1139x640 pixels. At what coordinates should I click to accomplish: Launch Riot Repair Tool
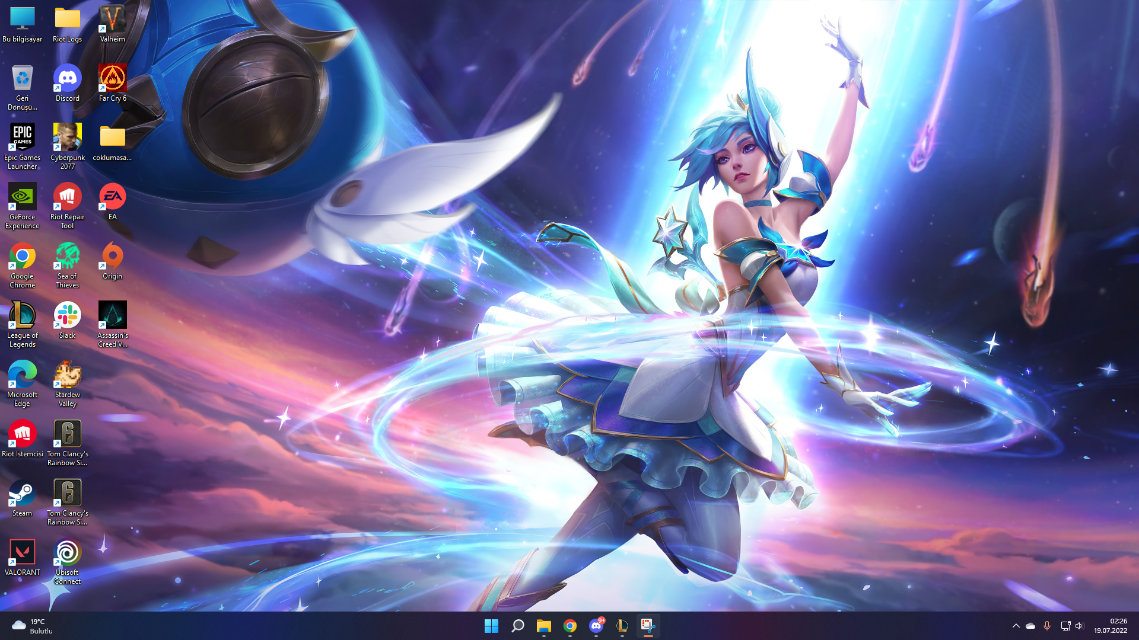point(68,206)
